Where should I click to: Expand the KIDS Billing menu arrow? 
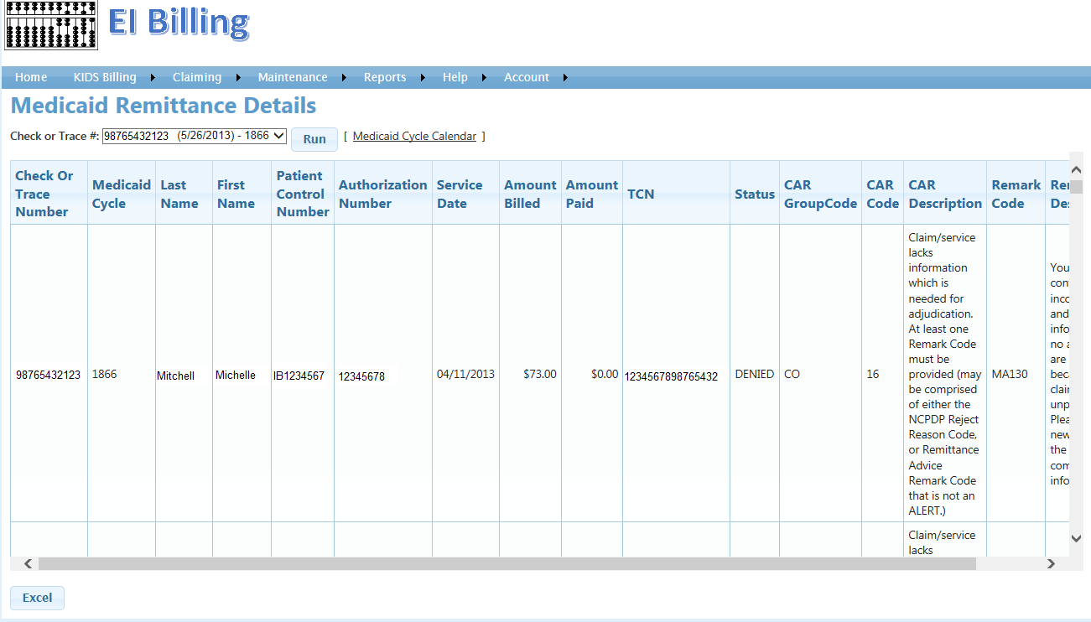(153, 78)
